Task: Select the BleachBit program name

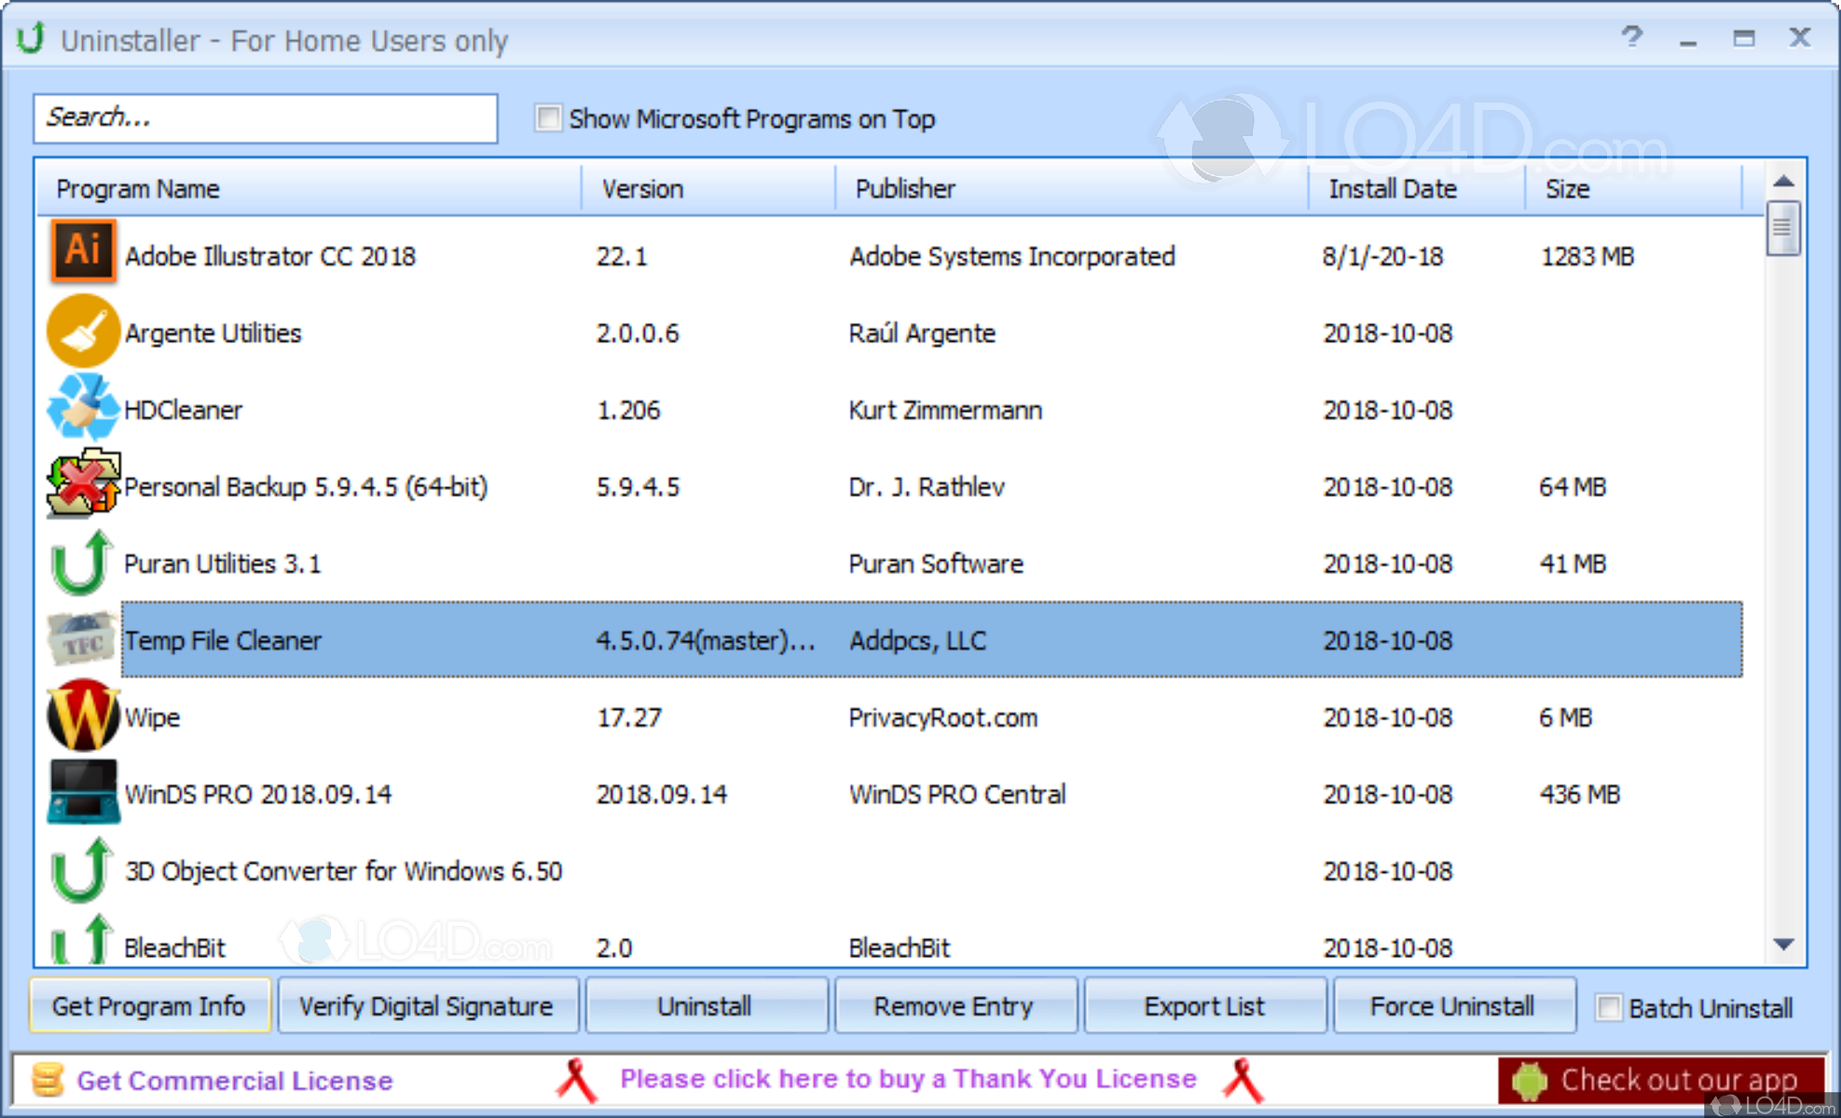Action: (175, 948)
